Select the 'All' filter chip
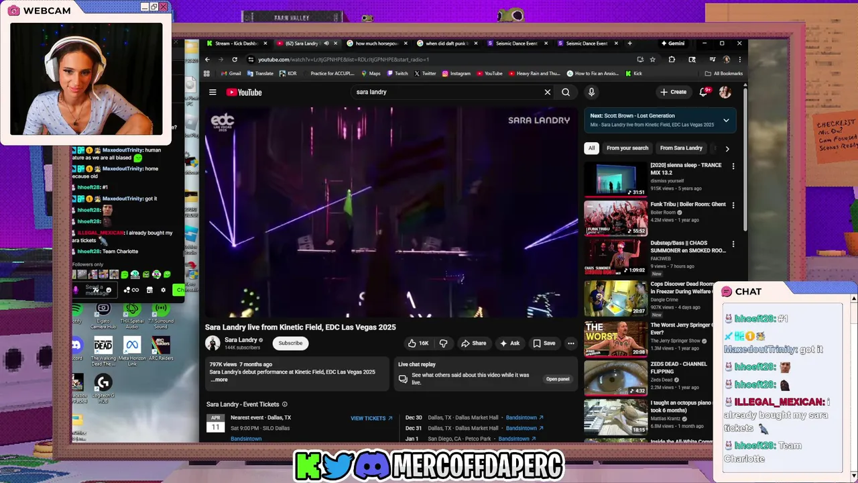 coord(591,148)
